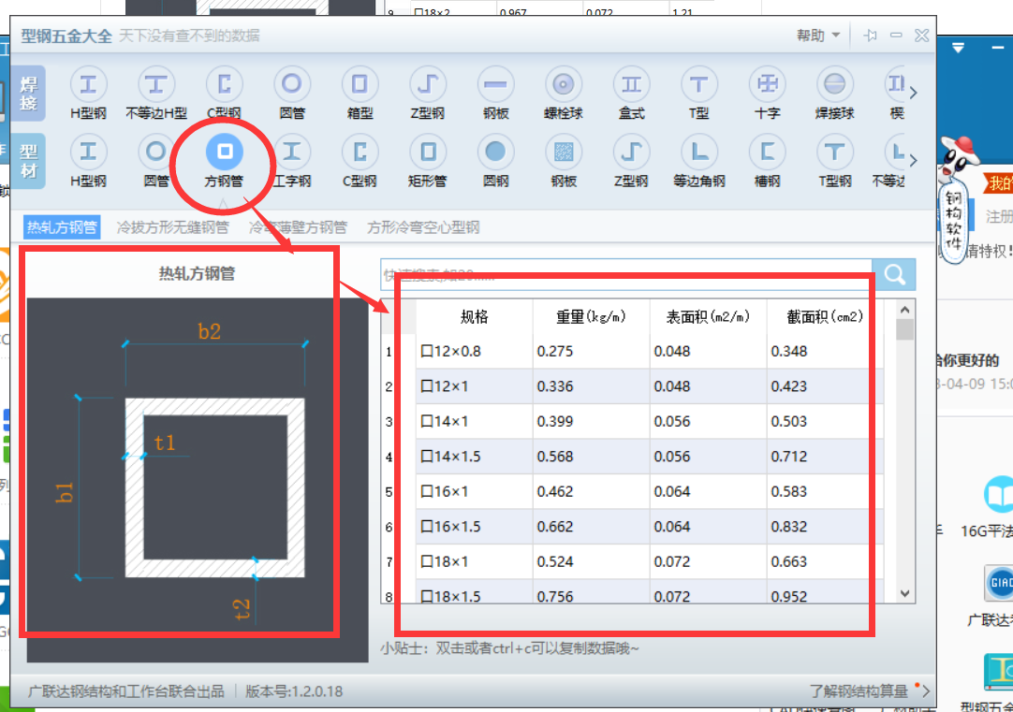The height and width of the screenshot is (712, 1013).
Task: Click the 重量(kg/m) column header
Action: [x=591, y=316]
